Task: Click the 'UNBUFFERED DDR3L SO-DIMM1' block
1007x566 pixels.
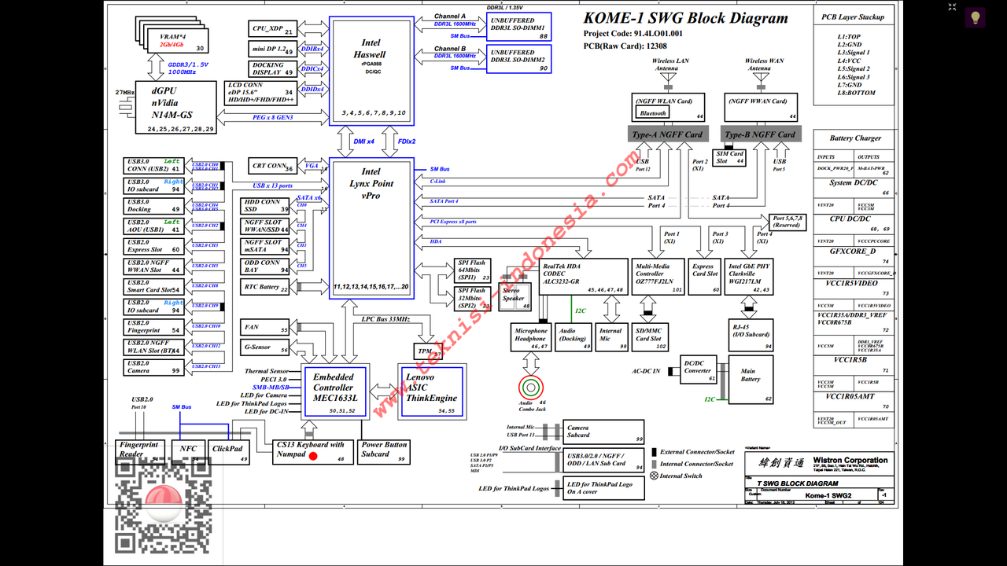Action: pos(519,28)
